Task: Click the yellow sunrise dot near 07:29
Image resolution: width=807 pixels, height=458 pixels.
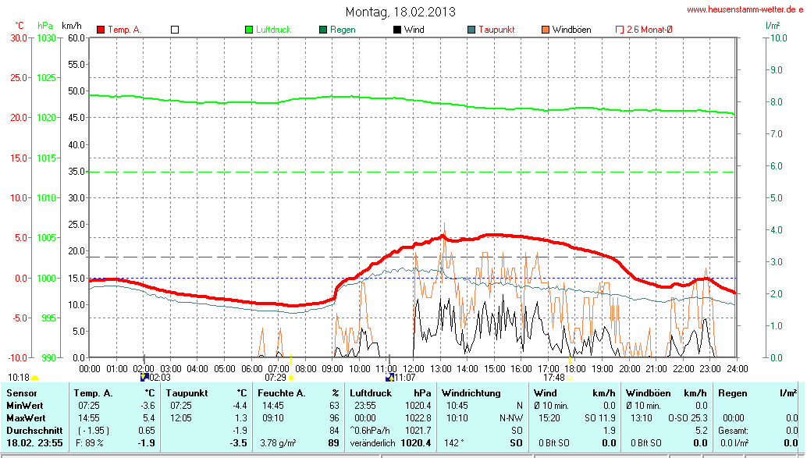Action: (292, 378)
